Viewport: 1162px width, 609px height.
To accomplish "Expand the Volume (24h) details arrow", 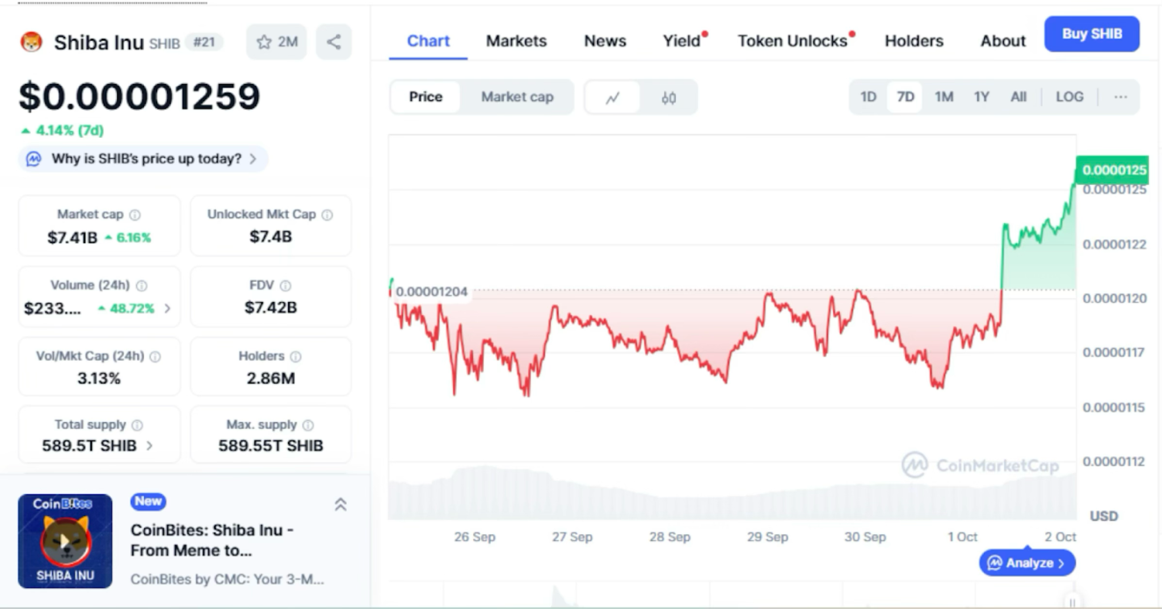I will [167, 308].
